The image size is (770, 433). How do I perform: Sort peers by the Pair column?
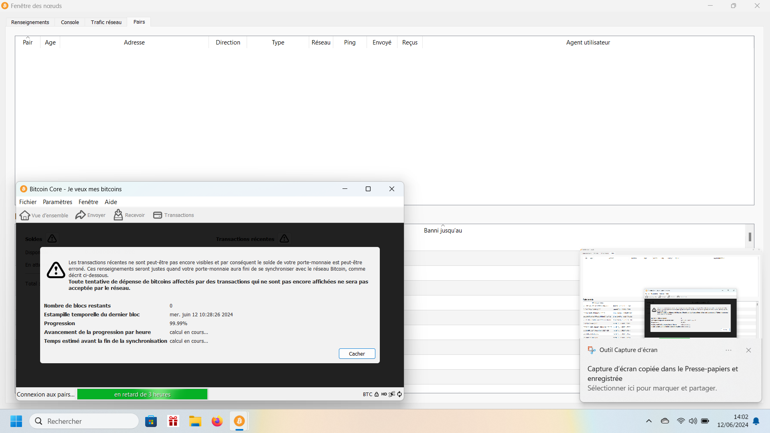click(x=28, y=42)
